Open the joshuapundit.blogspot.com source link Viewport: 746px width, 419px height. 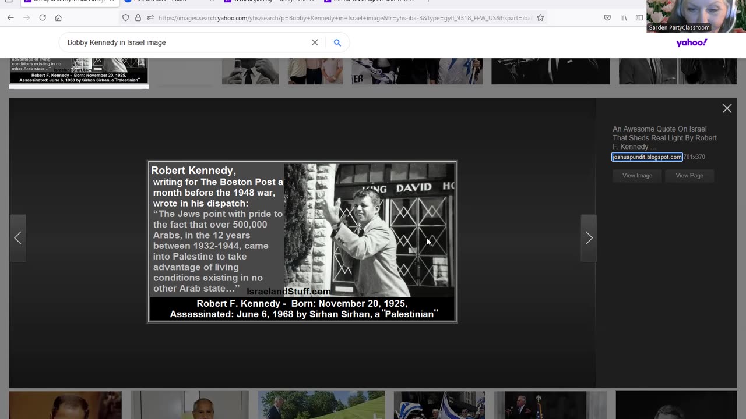pyautogui.click(x=647, y=157)
